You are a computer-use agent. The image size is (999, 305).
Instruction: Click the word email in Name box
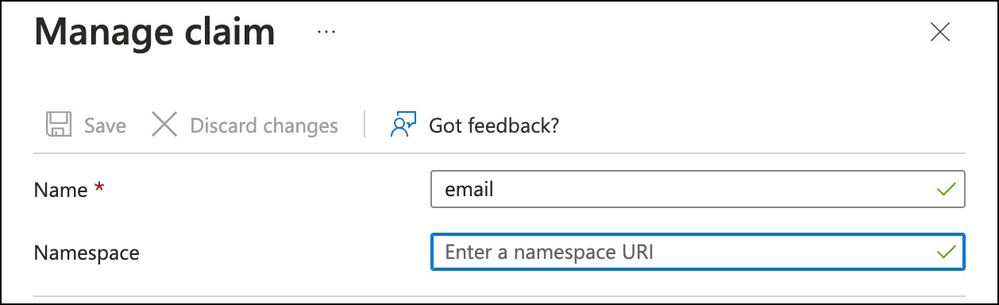469,190
